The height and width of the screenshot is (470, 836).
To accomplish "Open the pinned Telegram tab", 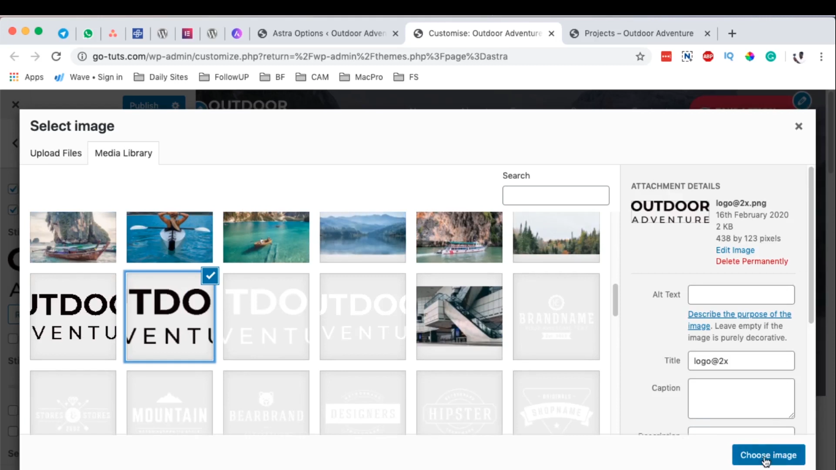I will click(x=63, y=34).
